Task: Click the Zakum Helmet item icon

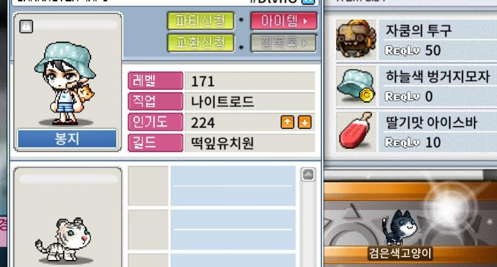Action: pyautogui.click(x=356, y=39)
